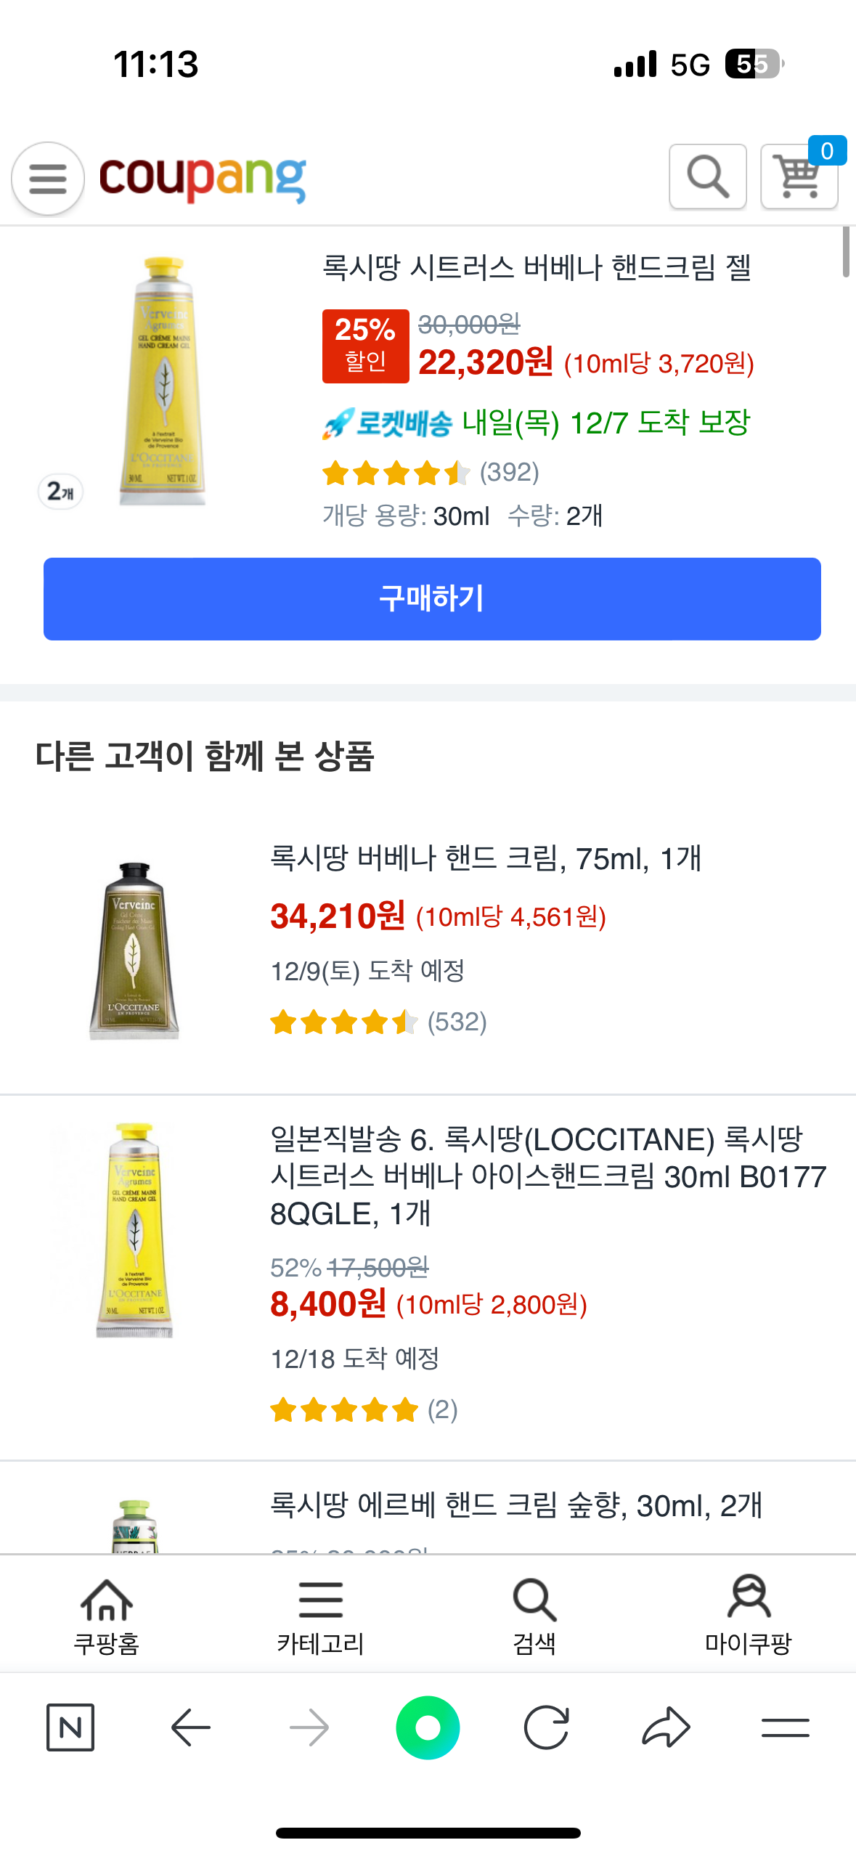Open the Coupang hamburger menu
This screenshot has height=1856, width=856.
(48, 179)
